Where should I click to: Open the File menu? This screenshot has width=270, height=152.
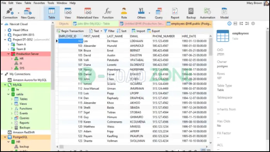point(3,3)
